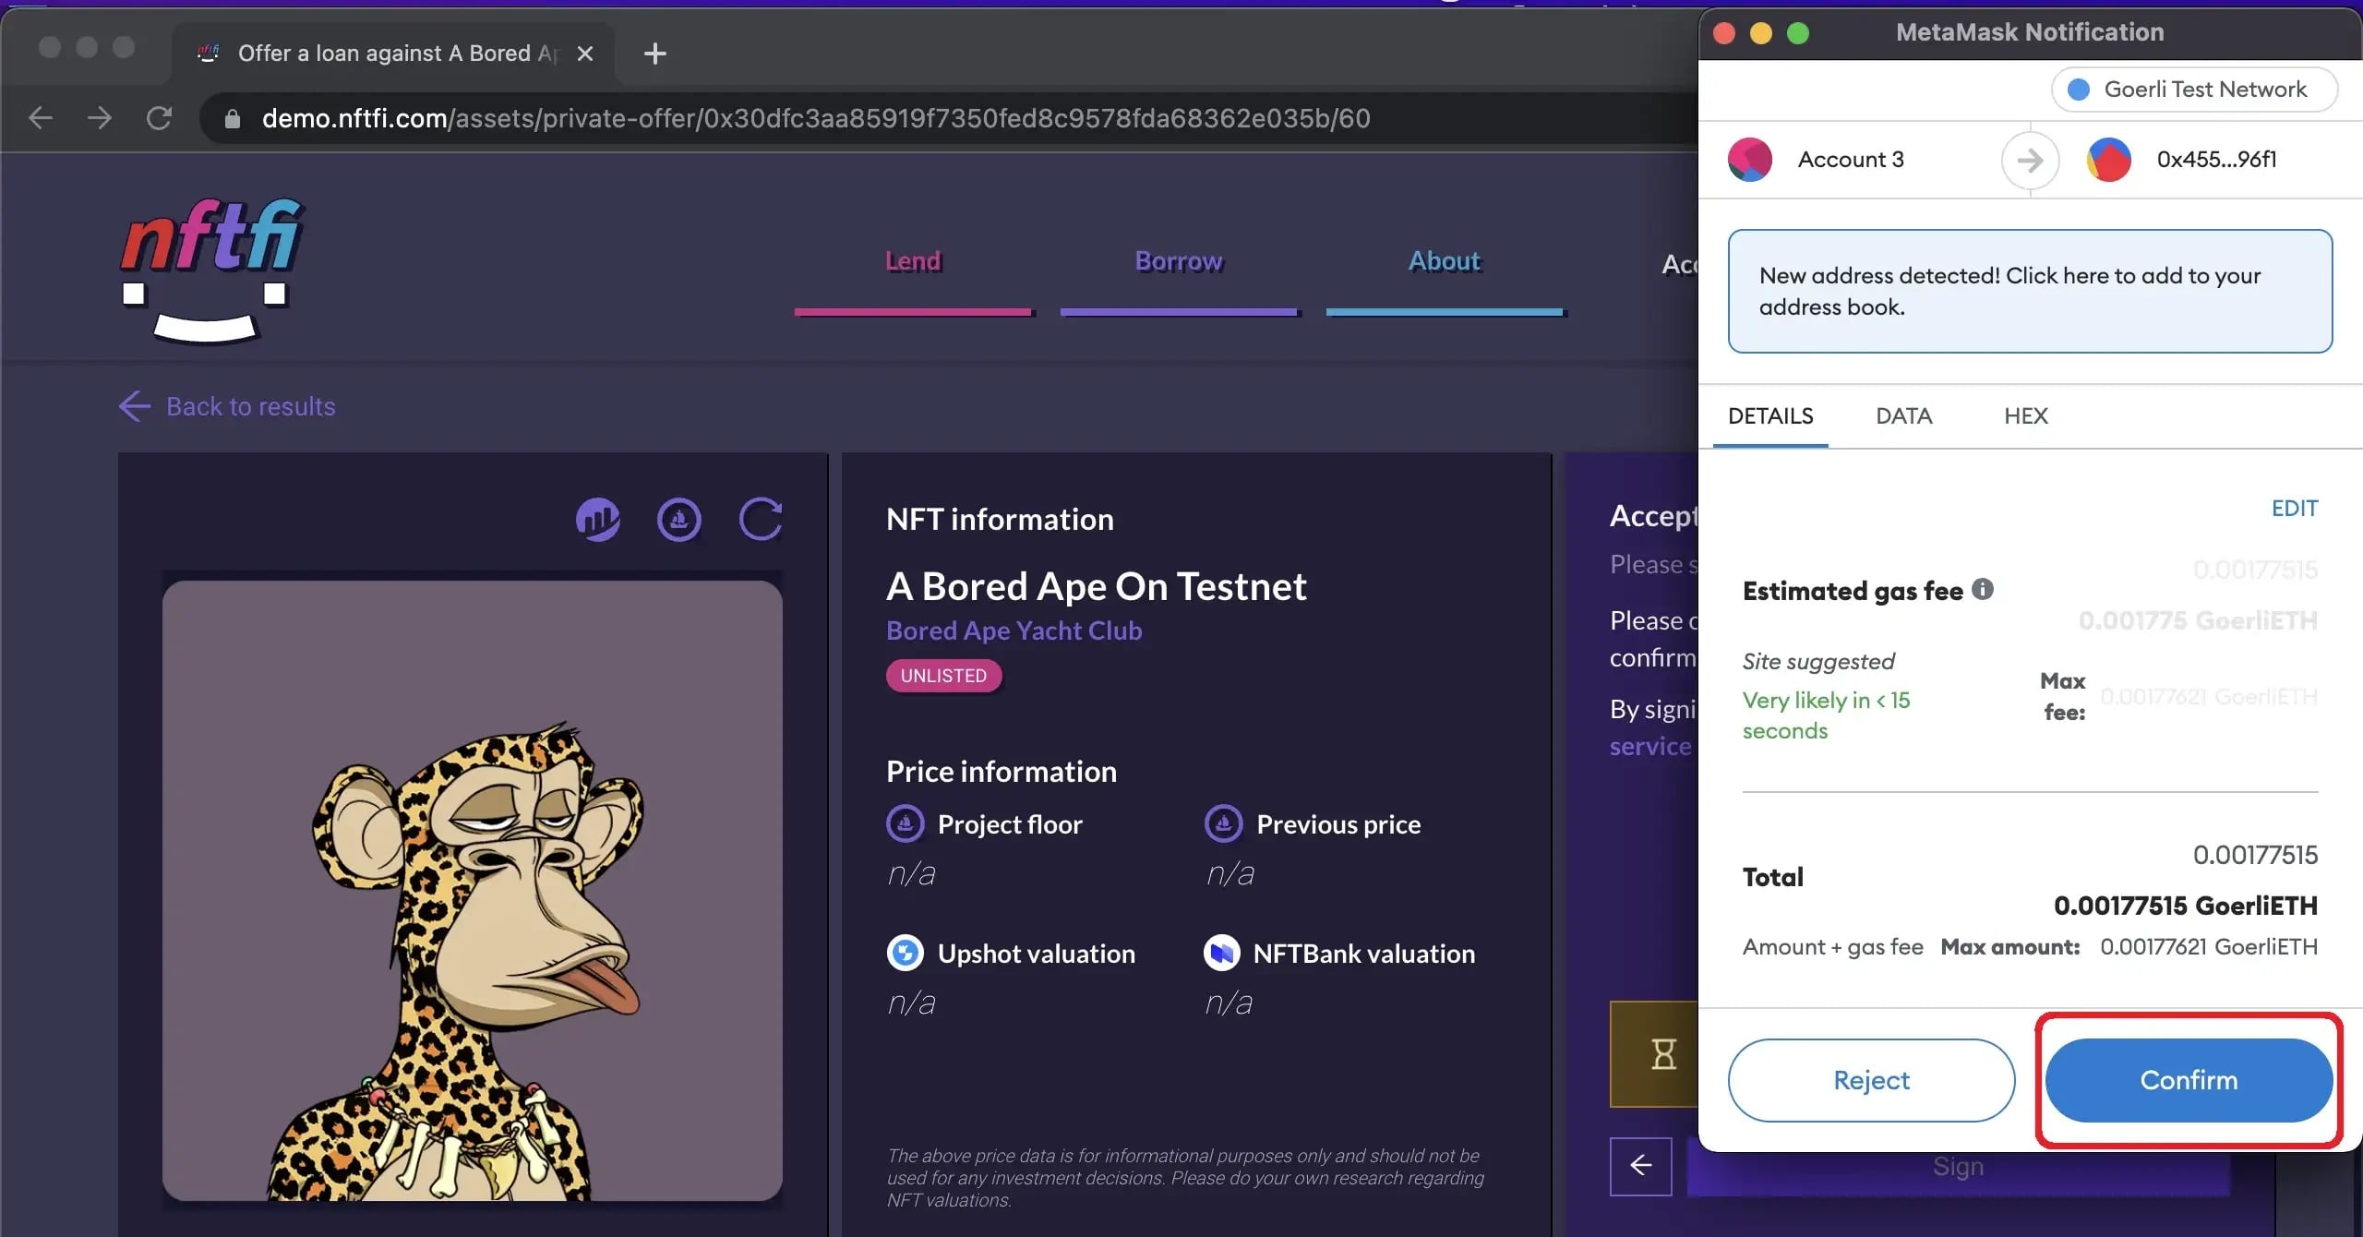Viewport: 2363px width, 1237px height.
Task: Open the About navigation tab
Action: 1445,261
